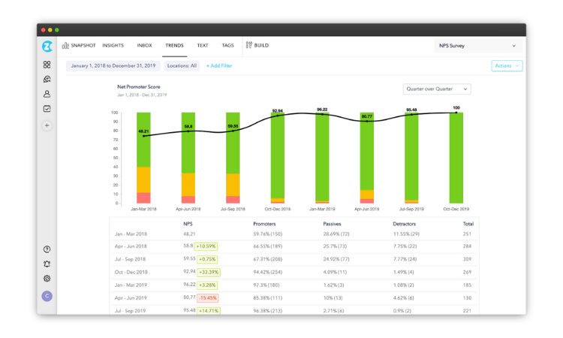Click the Passives column header
The width and height of the screenshot is (563, 338).
(332, 224)
